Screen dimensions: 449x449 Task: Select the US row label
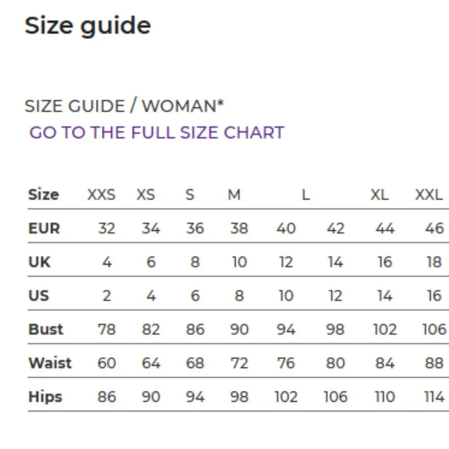pyautogui.click(x=39, y=295)
